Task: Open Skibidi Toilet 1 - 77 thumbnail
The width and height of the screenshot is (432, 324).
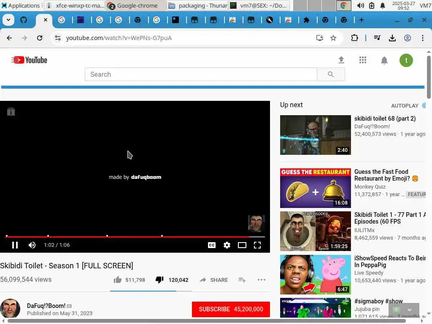Action: pos(316,231)
